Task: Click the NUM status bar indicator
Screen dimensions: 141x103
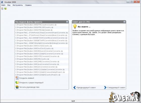Action: point(73,101)
